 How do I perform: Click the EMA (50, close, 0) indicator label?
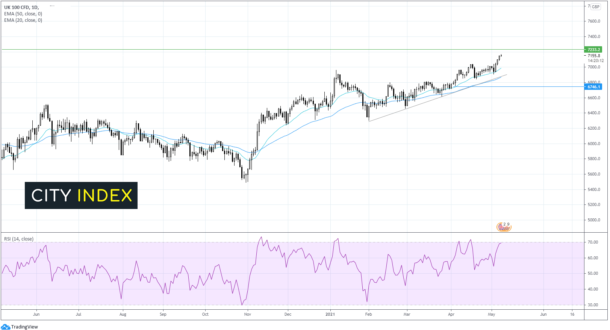tap(23, 14)
